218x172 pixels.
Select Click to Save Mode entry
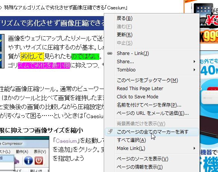pos(137,96)
